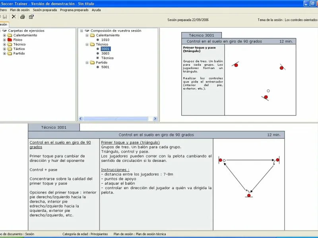Select exercise 5001 in the session tree

coord(105,67)
